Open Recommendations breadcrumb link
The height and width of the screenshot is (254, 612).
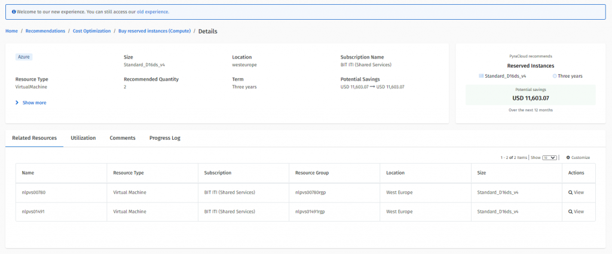(45, 31)
